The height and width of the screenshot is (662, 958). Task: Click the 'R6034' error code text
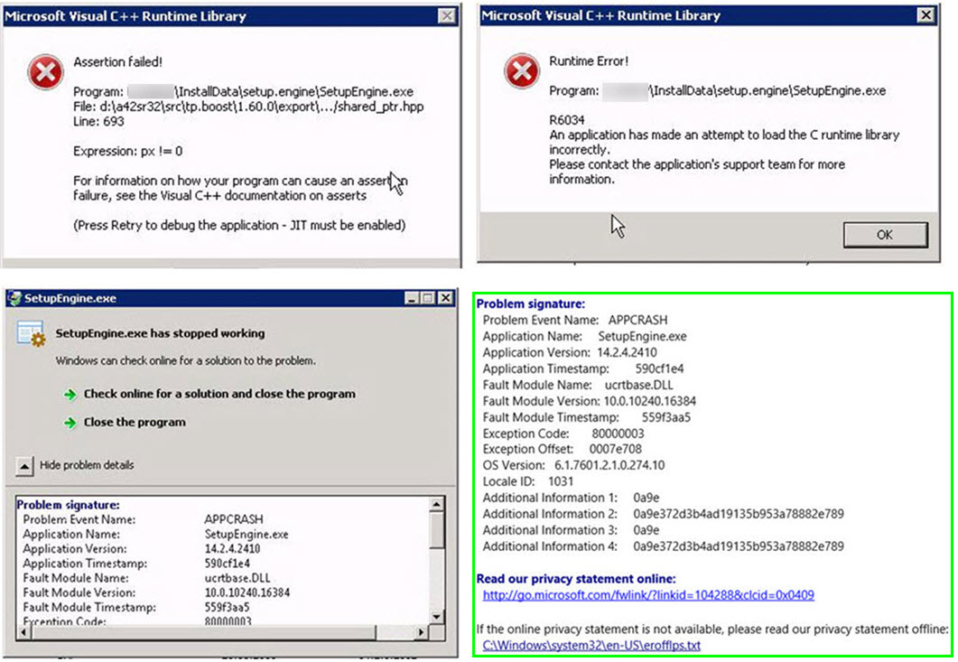coord(567,120)
